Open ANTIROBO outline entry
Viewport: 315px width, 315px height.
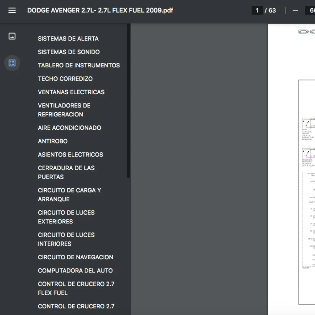[52, 141]
